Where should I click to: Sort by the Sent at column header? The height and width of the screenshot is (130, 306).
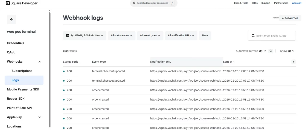pyautogui.click(x=228, y=62)
